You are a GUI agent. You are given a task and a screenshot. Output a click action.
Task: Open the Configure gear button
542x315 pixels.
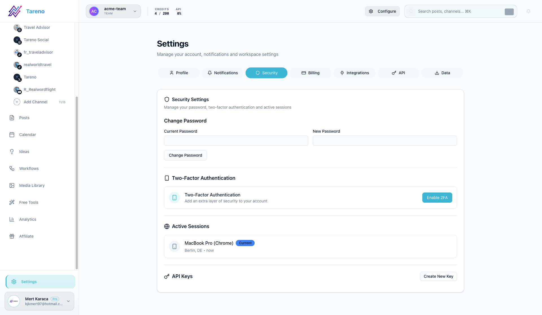pyautogui.click(x=382, y=11)
